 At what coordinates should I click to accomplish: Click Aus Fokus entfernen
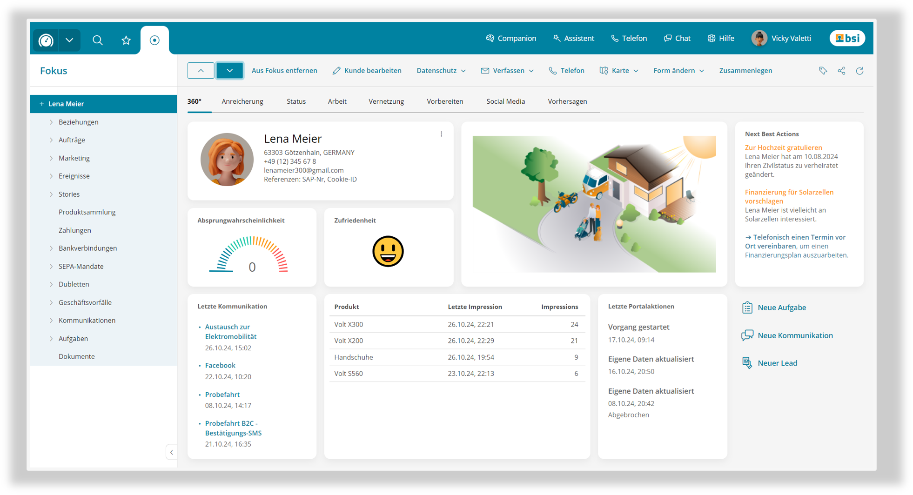(284, 70)
